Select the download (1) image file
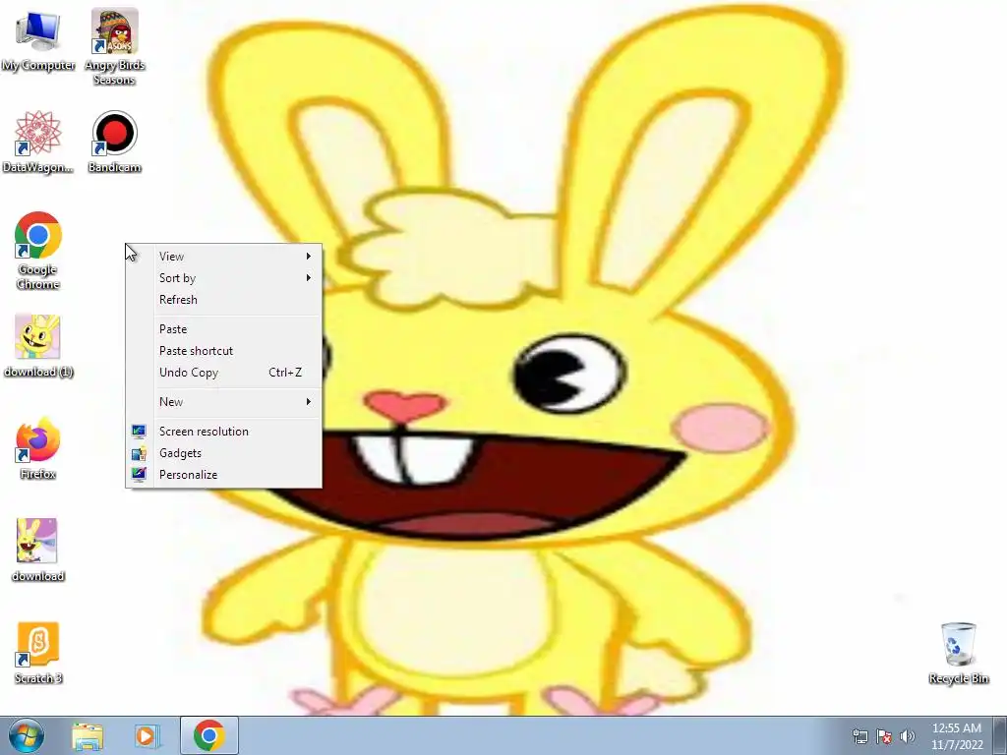The image size is (1007, 755). (x=38, y=346)
